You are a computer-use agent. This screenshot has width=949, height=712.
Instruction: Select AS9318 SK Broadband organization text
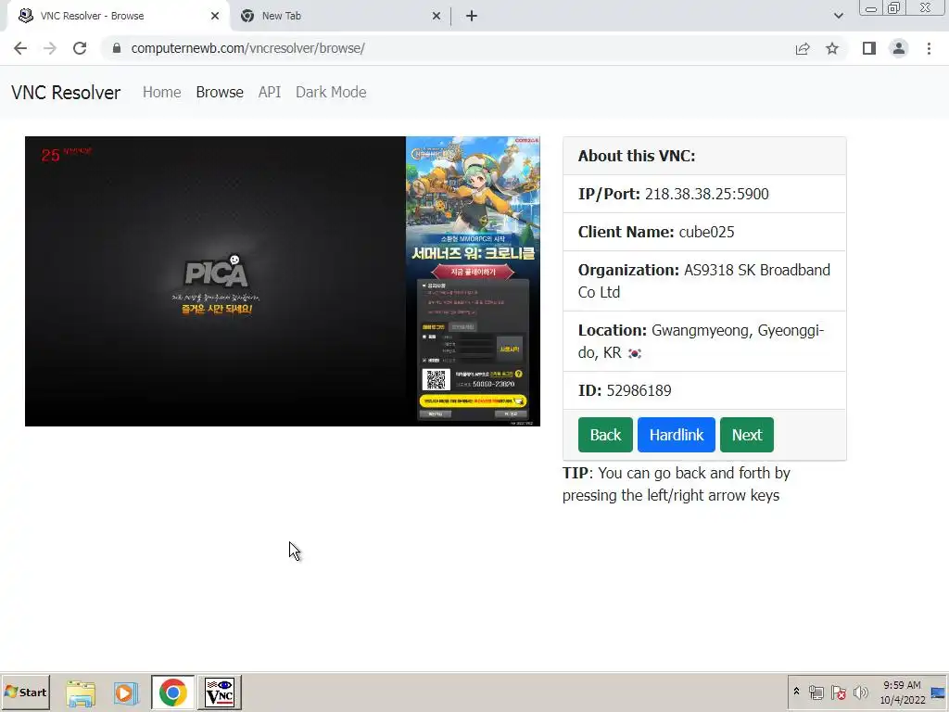click(704, 281)
